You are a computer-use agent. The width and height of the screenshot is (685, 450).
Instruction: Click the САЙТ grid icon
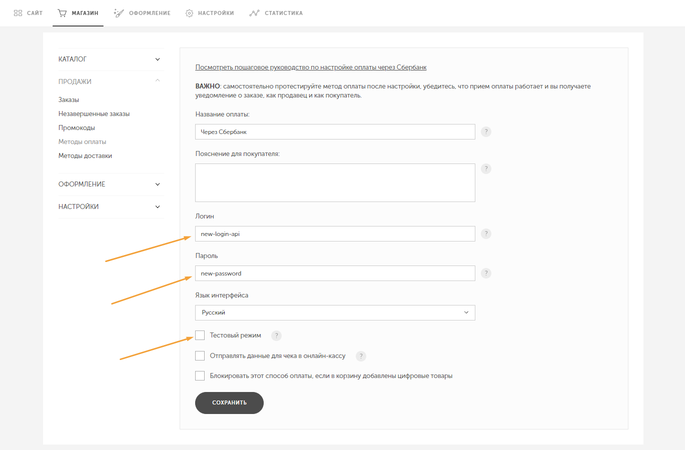18,13
